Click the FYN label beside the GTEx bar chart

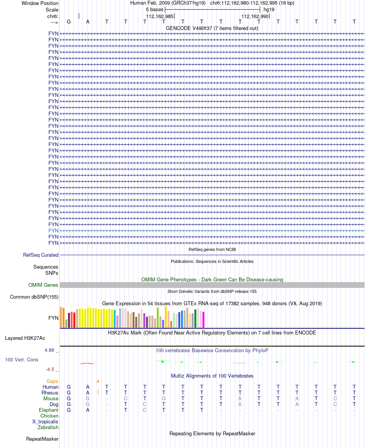53,318
